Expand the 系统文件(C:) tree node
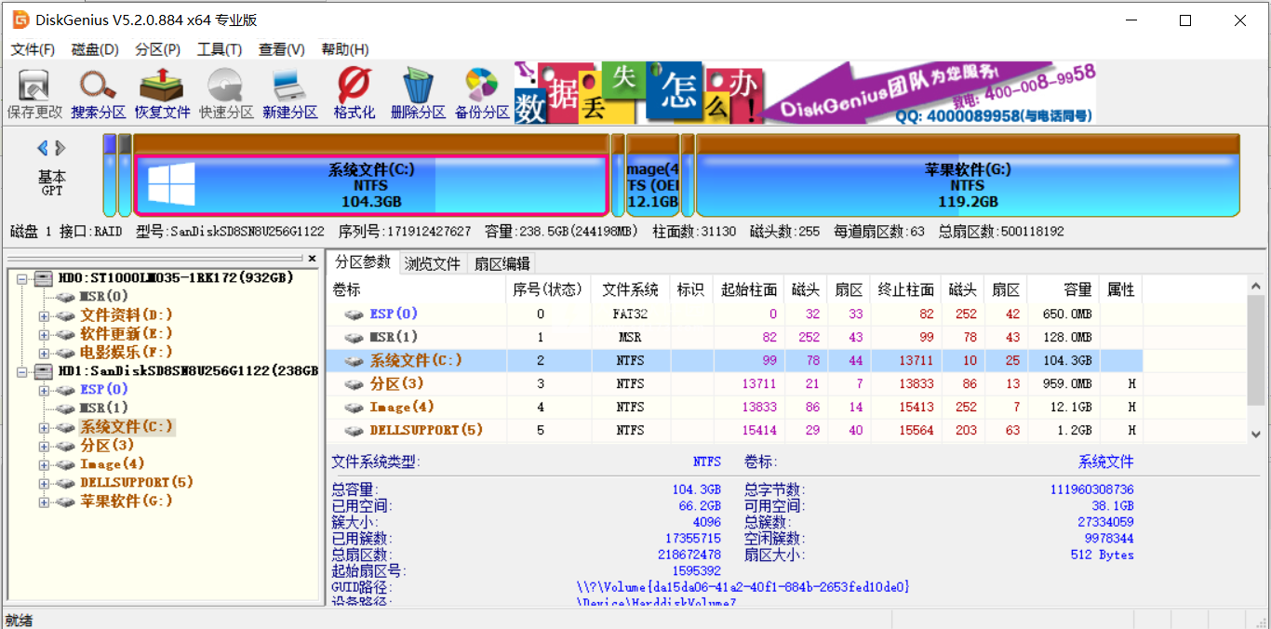This screenshot has height=629, width=1271. click(44, 427)
